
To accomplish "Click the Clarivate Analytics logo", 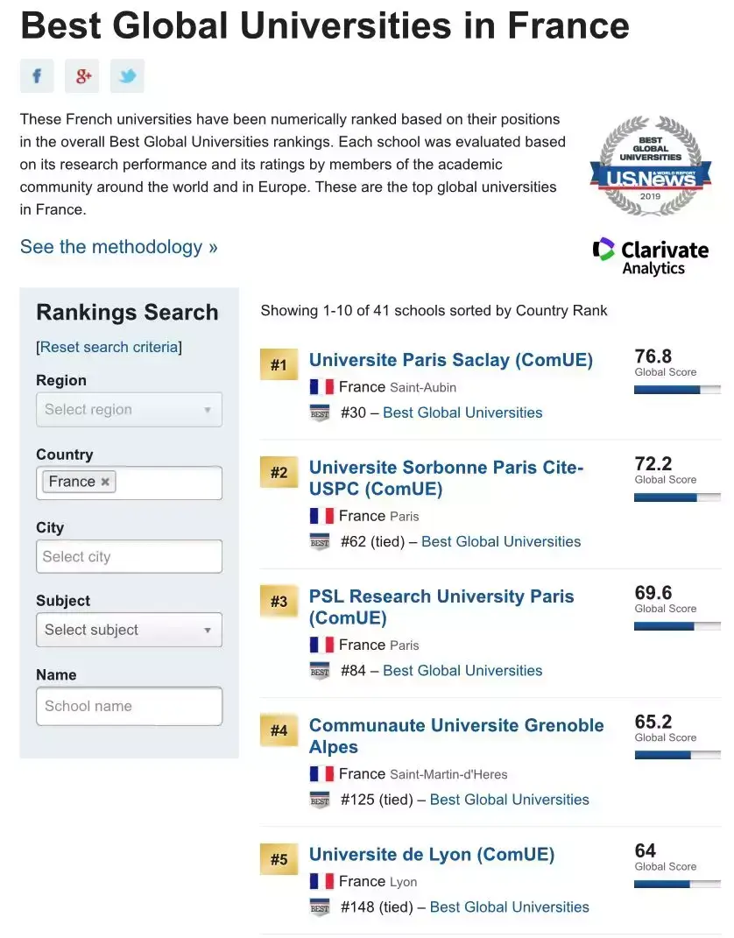I will 650,257.
